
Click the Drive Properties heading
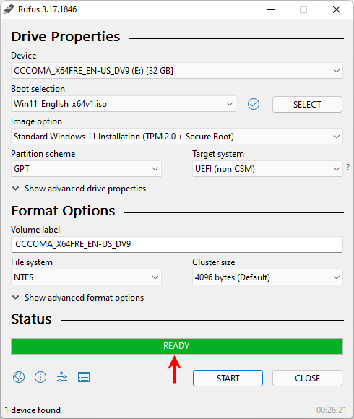pyautogui.click(x=66, y=37)
